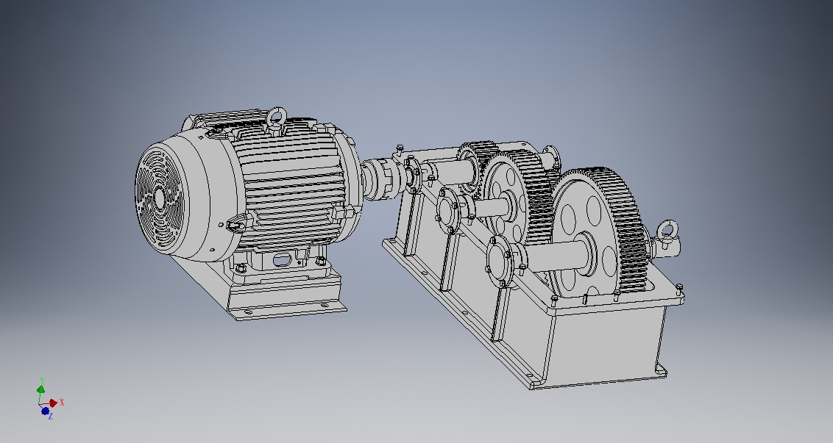This screenshot has width=833, height=443.
Task: Select the finned motor body housing
Action: point(289,186)
